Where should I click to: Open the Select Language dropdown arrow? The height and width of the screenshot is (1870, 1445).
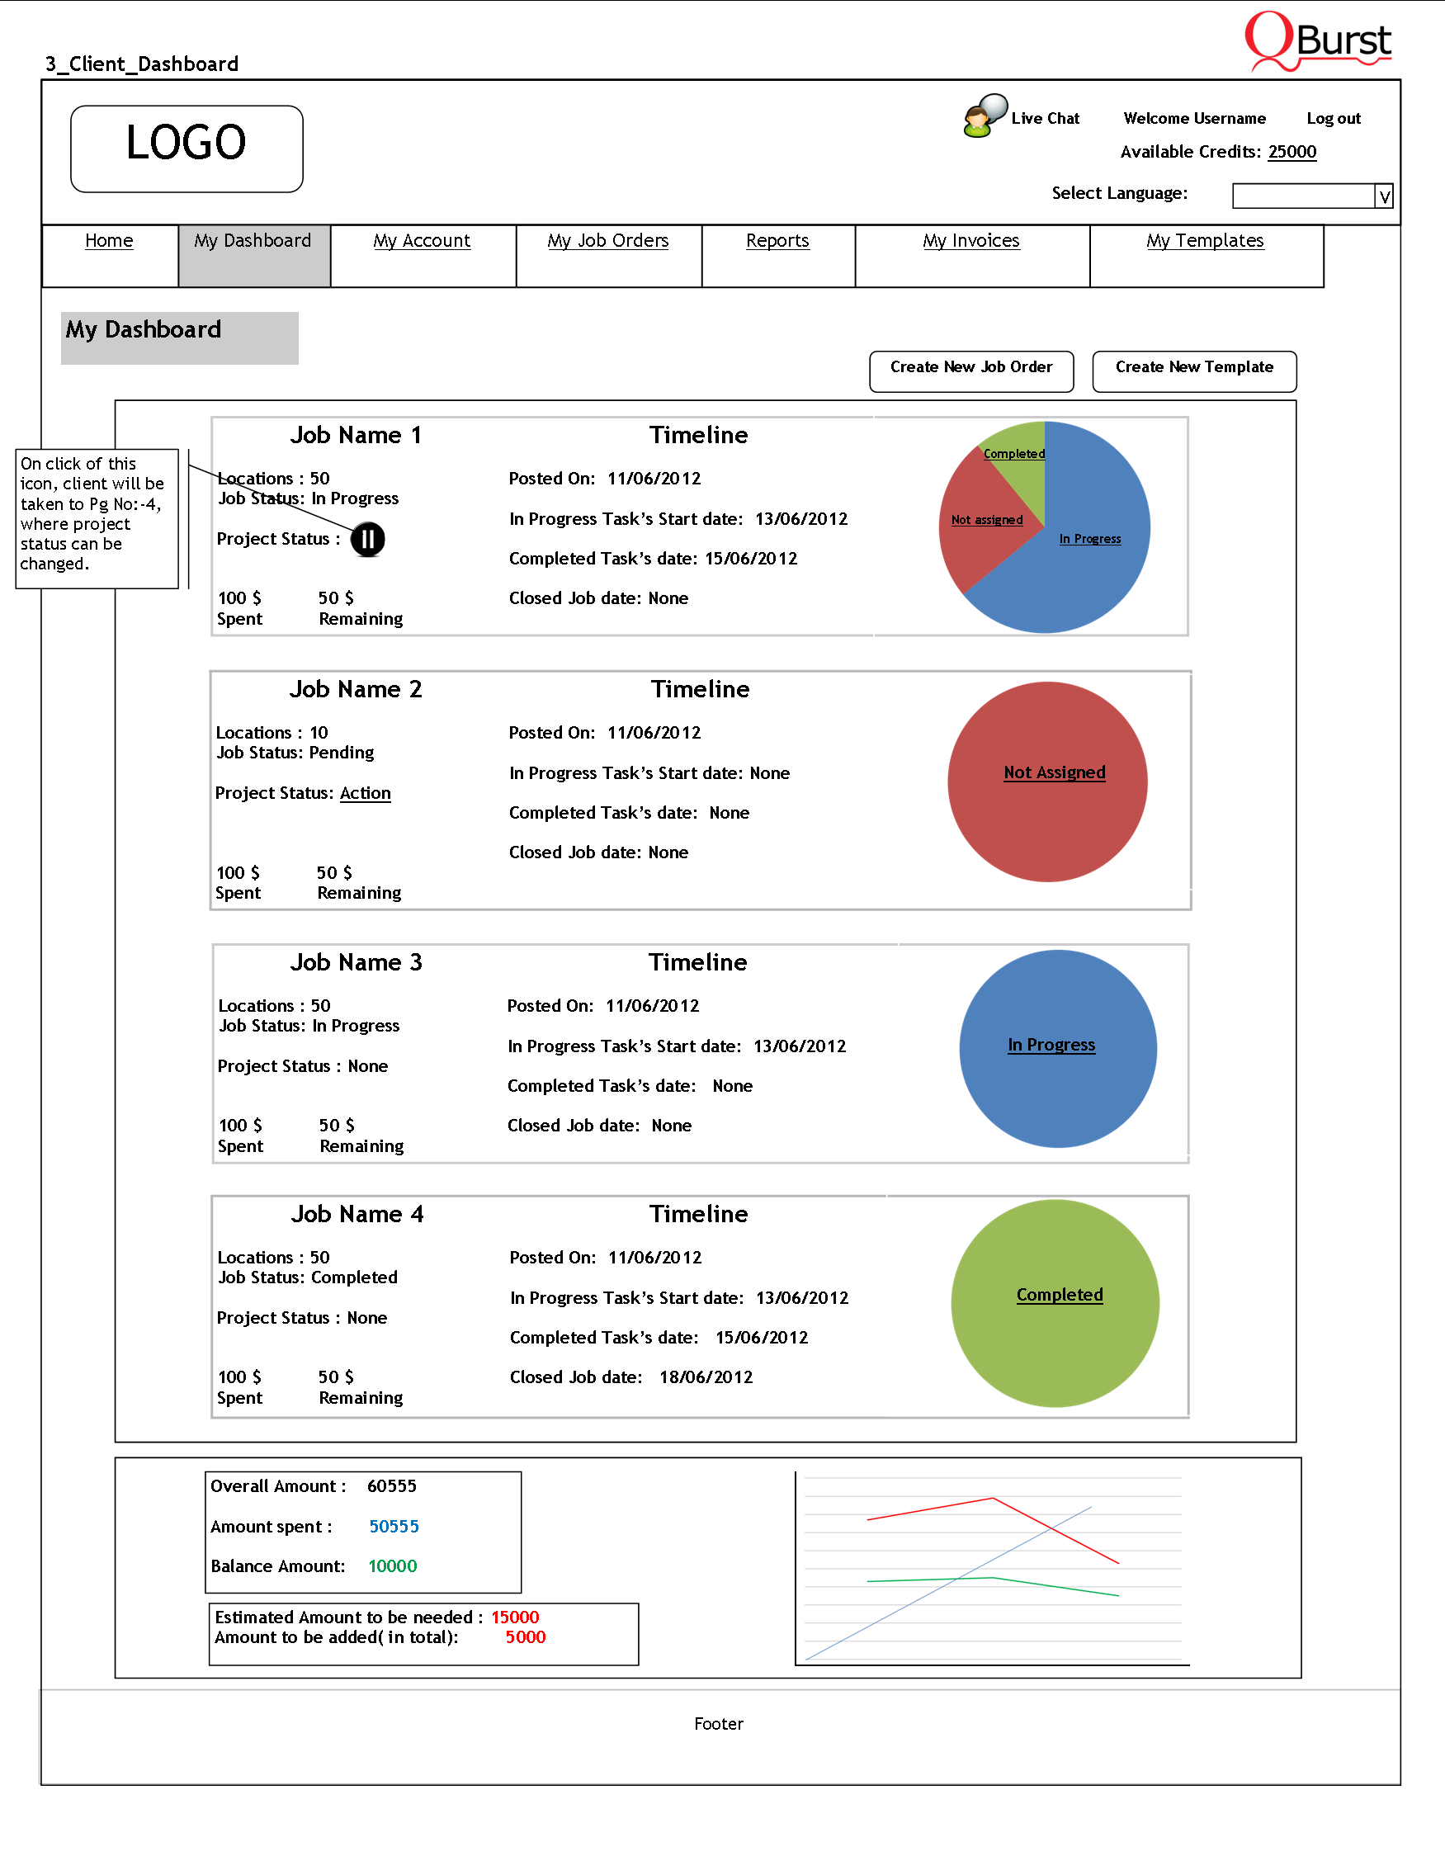click(1383, 197)
